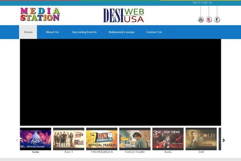241x161 pixels.
Task: Click the Media Station logo
Action: point(40,14)
